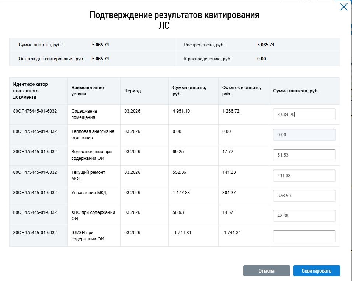Select service name Содержание помещения
Viewport: 352px width, 281px height.
point(84,114)
